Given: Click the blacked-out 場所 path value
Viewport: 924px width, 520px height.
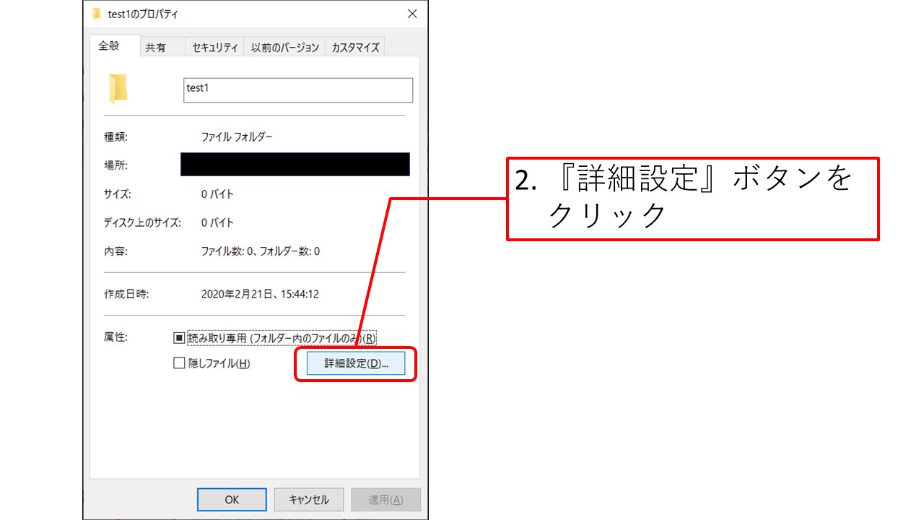Looking at the screenshot, I should [x=295, y=165].
